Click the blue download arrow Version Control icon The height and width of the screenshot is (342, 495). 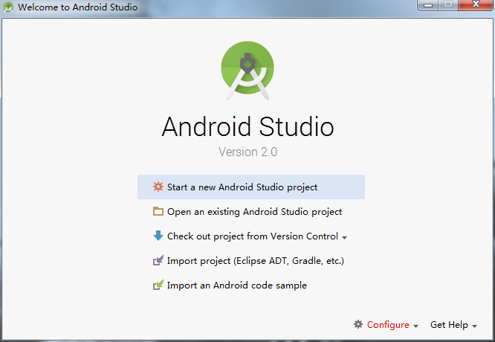coord(158,236)
